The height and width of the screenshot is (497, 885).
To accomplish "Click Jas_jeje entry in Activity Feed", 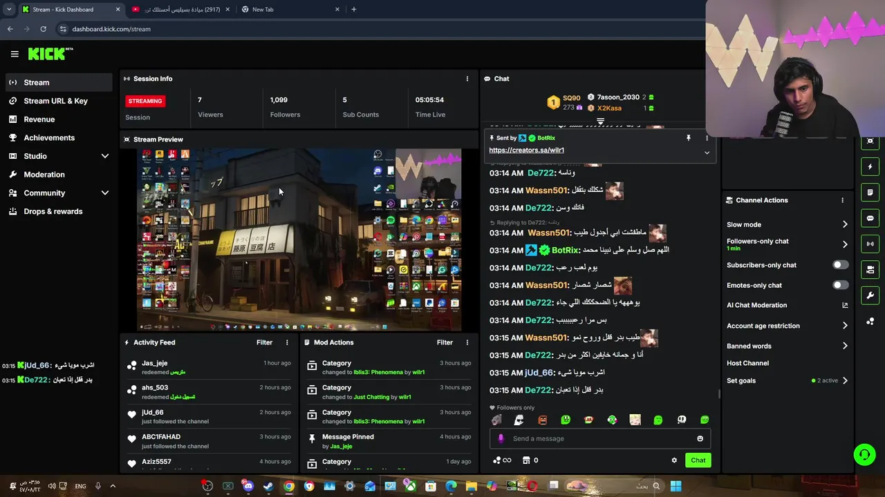I will (209, 367).
